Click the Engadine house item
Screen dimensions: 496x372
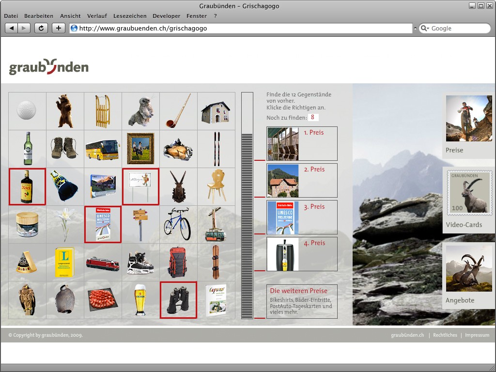pyautogui.click(x=216, y=112)
